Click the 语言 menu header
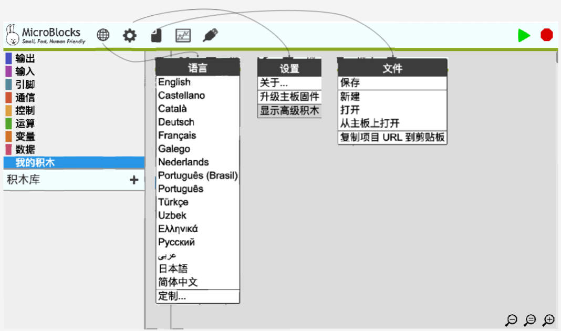 coord(198,68)
